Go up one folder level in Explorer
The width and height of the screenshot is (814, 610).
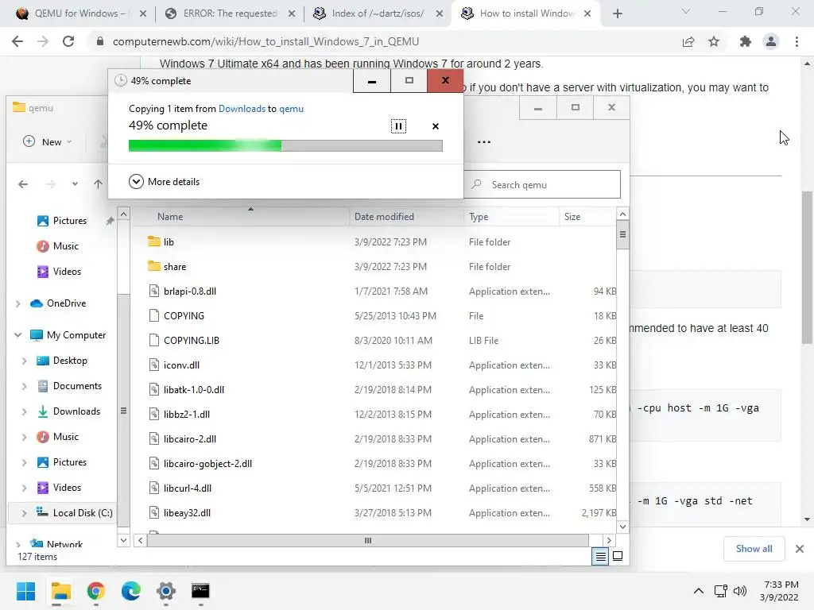coord(98,184)
